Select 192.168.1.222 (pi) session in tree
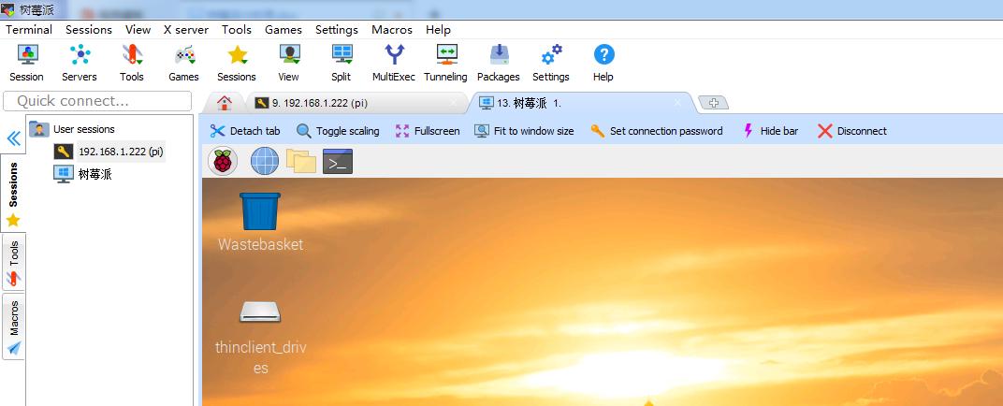The width and height of the screenshot is (1003, 406). tap(109, 152)
